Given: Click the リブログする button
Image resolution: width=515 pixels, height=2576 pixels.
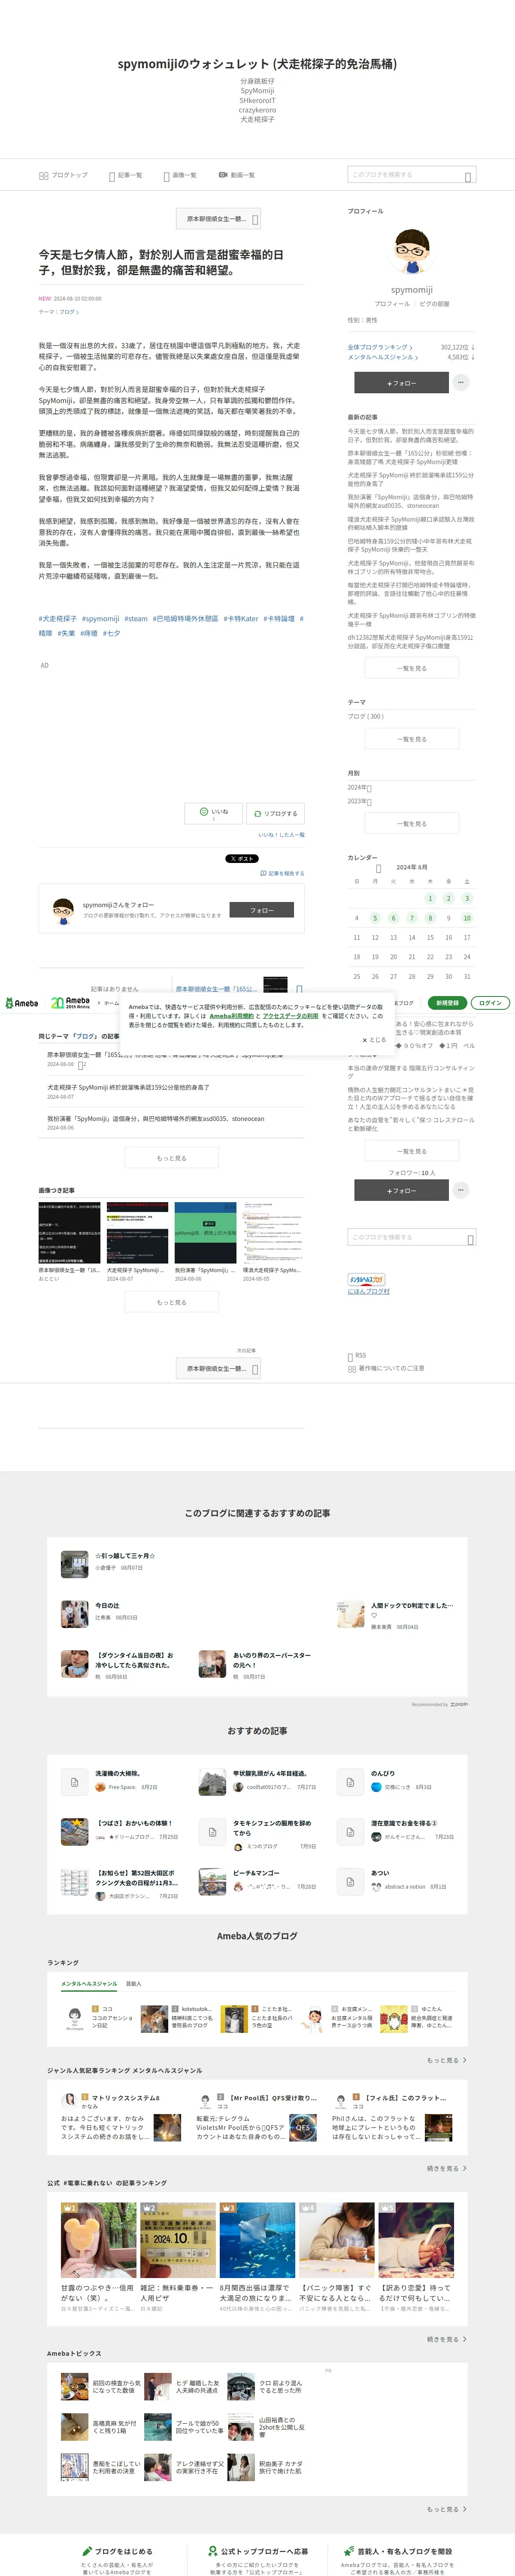Looking at the screenshot, I should tap(276, 813).
